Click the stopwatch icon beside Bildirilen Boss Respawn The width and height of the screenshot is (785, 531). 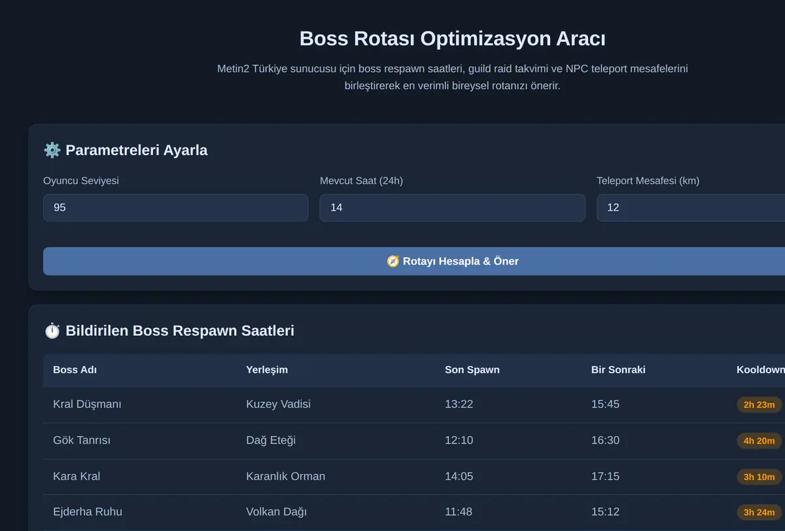tap(52, 331)
